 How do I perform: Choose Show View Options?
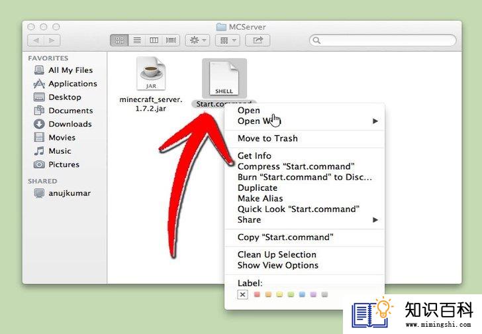click(x=278, y=265)
